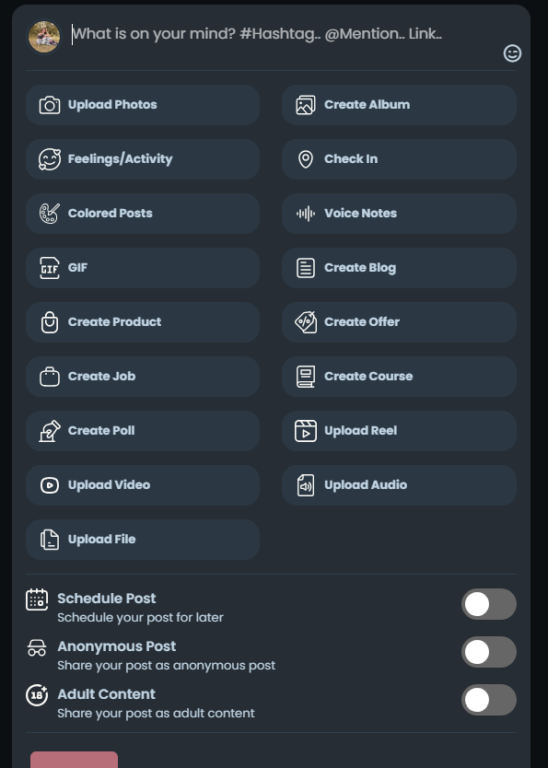Image resolution: width=548 pixels, height=768 pixels.
Task: Toggle the Adult Content switch
Action: click(x=489, y=700)
